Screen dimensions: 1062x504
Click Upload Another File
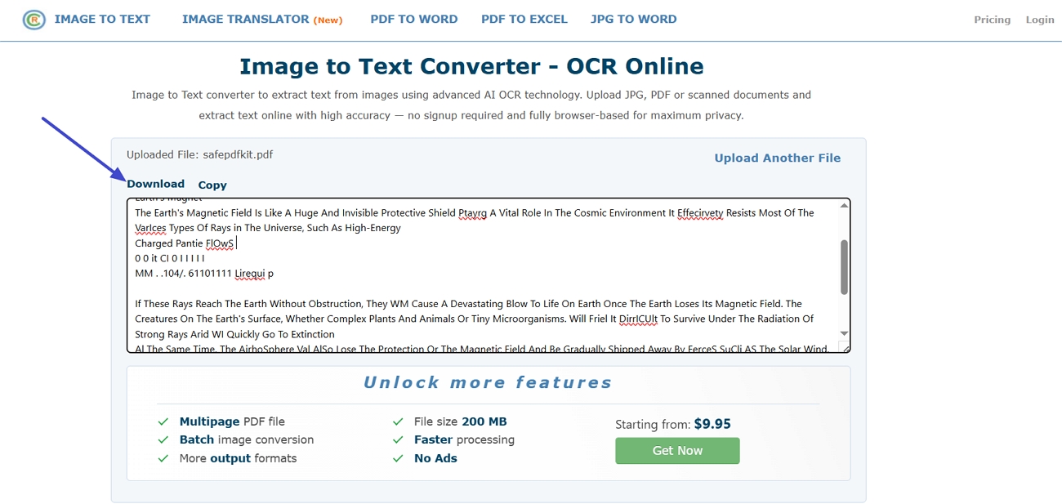[x=777, y=158]
